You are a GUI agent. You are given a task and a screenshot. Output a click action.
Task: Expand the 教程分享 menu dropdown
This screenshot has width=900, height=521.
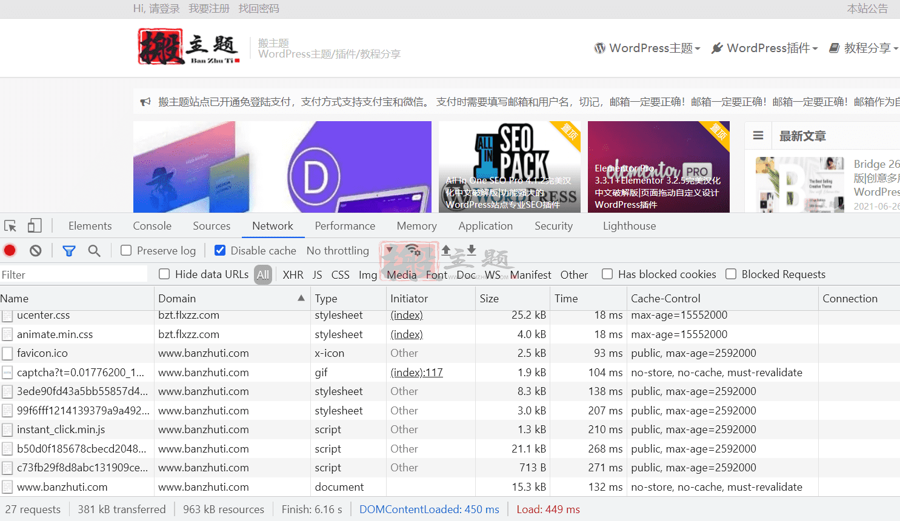coord(864,48)
